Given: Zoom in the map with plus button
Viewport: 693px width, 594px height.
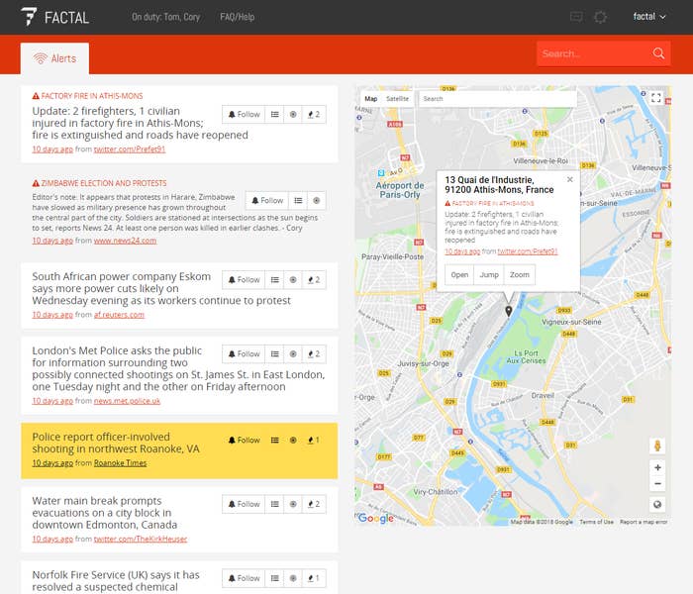Looking at the screenshot, I should point(657,467).
